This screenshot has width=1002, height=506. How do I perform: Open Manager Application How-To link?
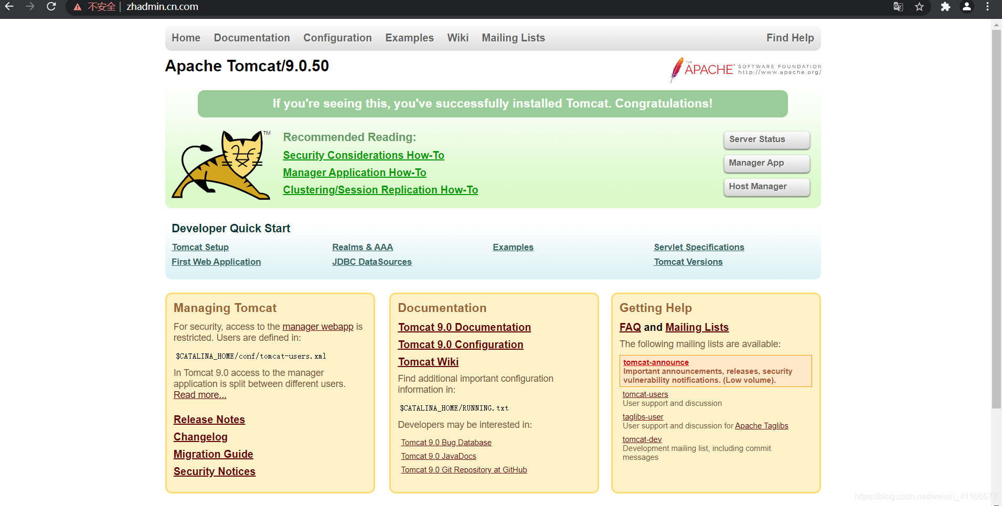point(355,173)
